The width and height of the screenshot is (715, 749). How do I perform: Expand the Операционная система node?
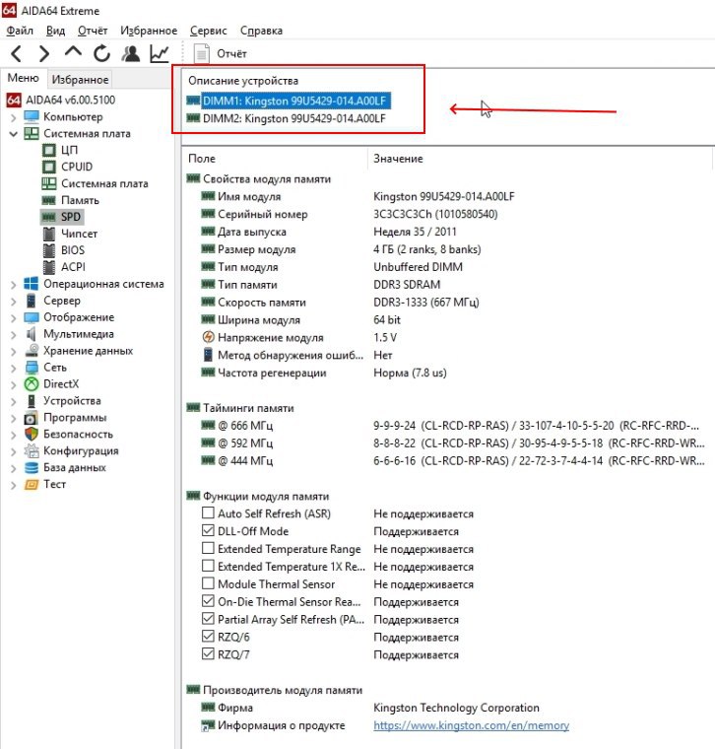pyautogui.click(x=14, y=285)
